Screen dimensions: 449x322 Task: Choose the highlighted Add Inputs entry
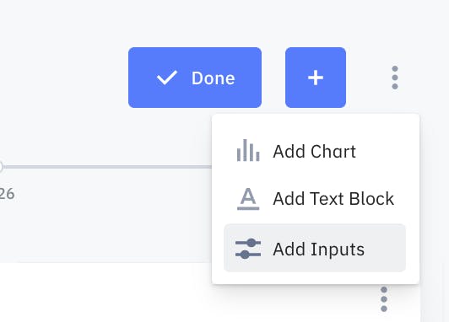coord(315,248)
